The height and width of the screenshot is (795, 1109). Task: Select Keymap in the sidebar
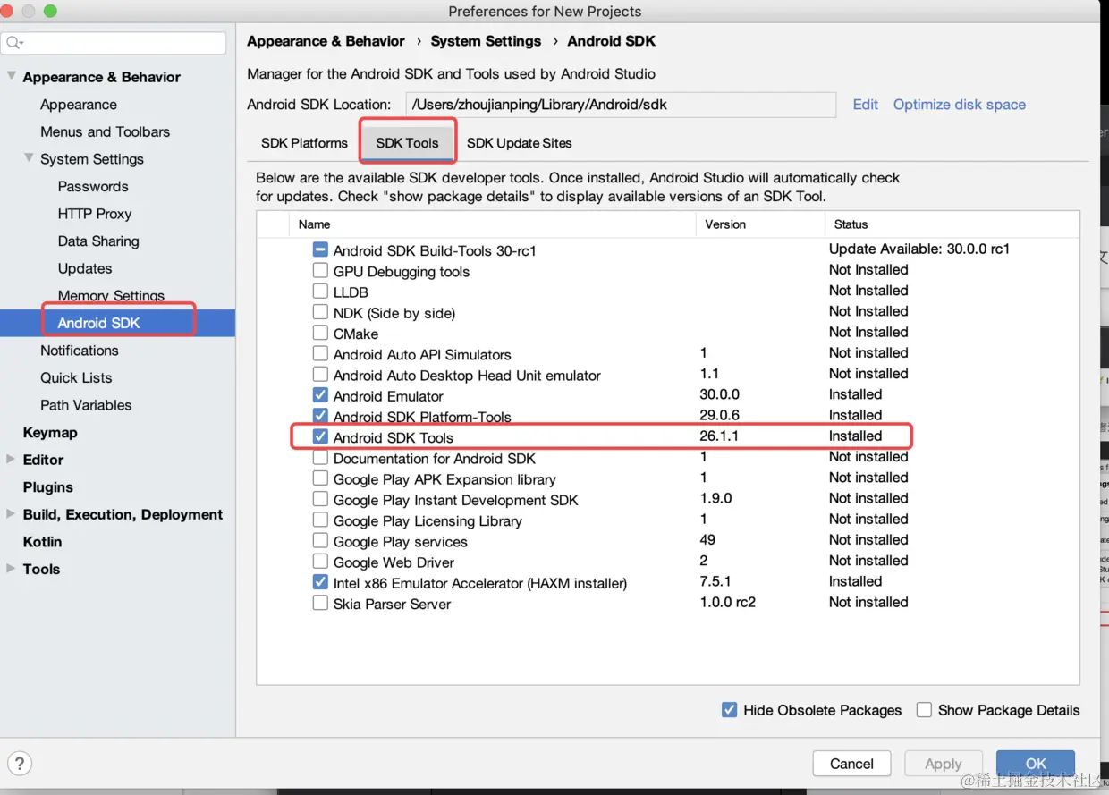click(x=50, y=432)
